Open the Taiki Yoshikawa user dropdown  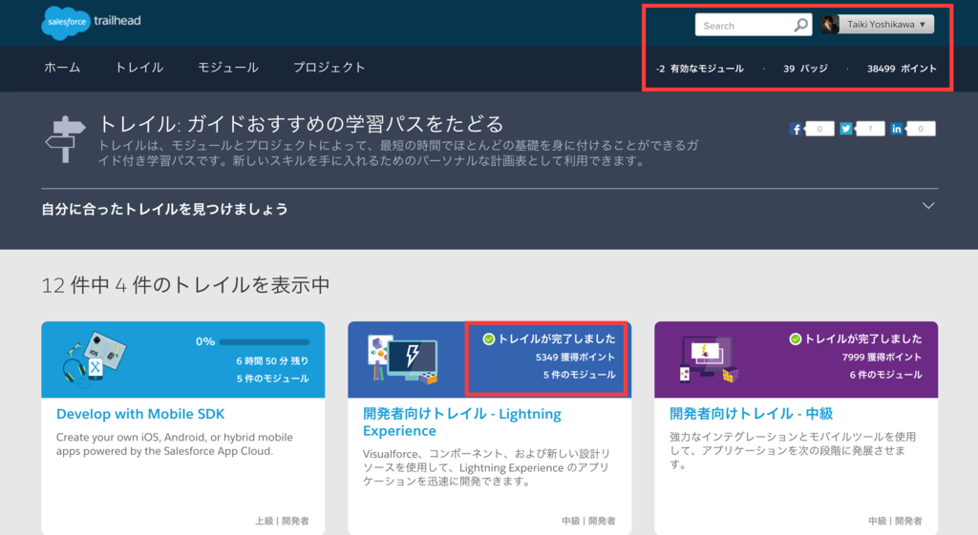(885, 24)
